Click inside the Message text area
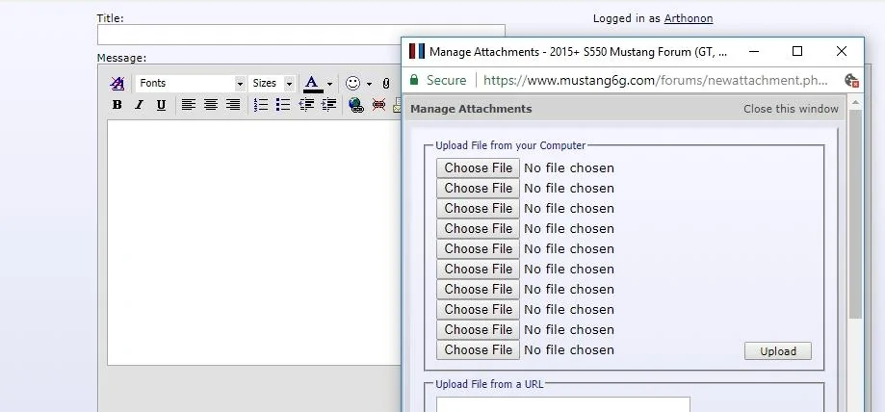885x412 pixels. pyautogui.click(x=254, y=243)
